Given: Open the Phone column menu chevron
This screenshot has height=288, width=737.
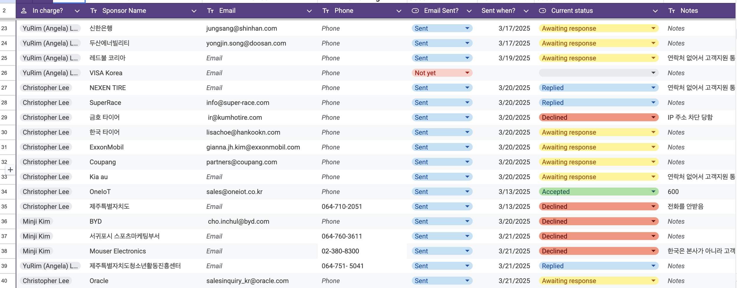Looking at the screenshot, I should [399, 11].
